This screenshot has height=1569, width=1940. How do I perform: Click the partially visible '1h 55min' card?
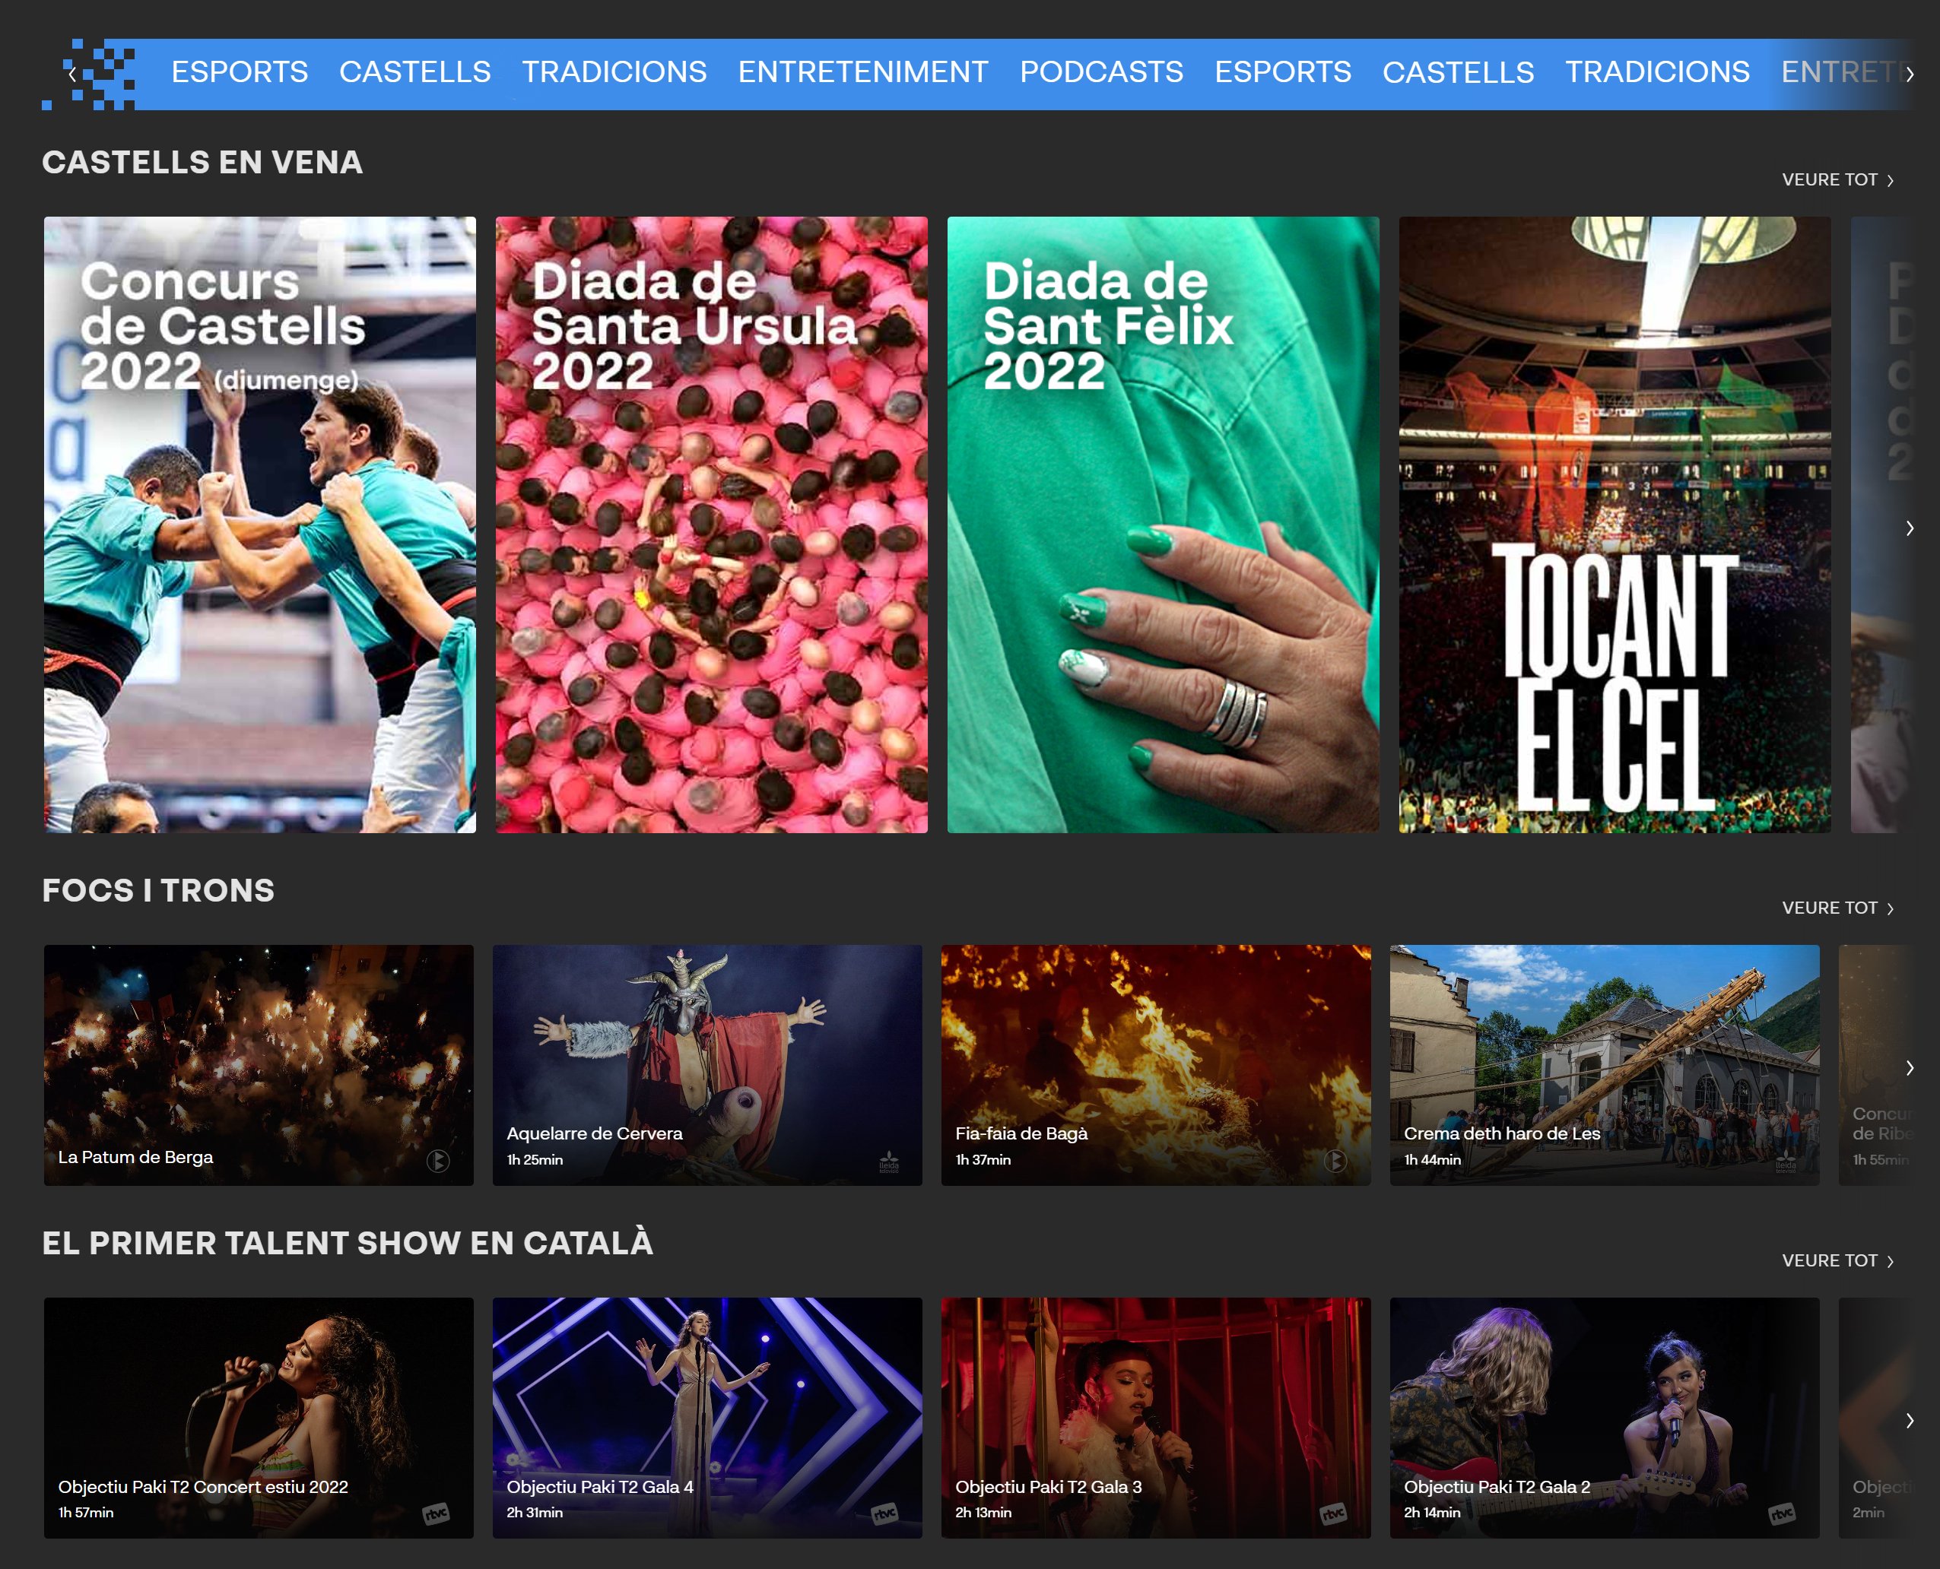click(1876, 1065)
